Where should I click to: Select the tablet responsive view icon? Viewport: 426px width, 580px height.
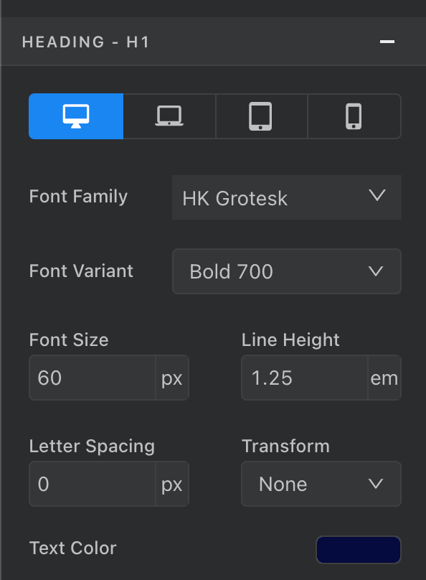261,116
